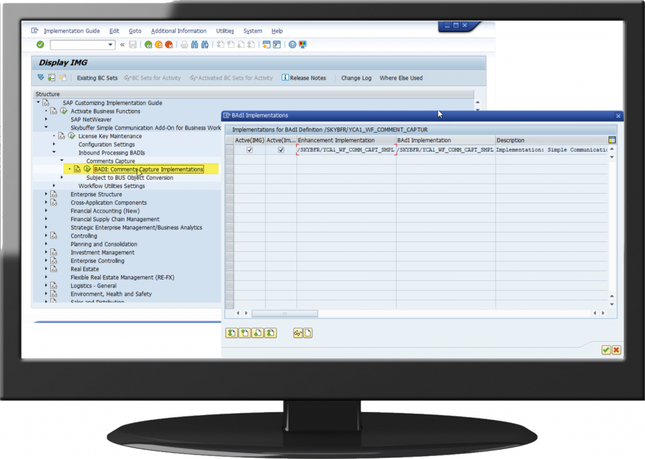Screen dimensions: 645x459
Task: Open the Edit menu
Action: tap(115, 31)
